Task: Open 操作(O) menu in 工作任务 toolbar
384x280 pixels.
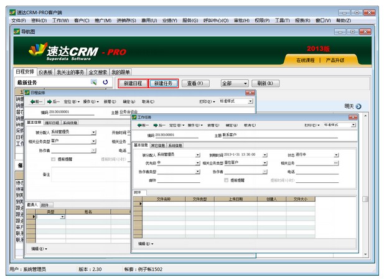Action: tap(195, 125)
